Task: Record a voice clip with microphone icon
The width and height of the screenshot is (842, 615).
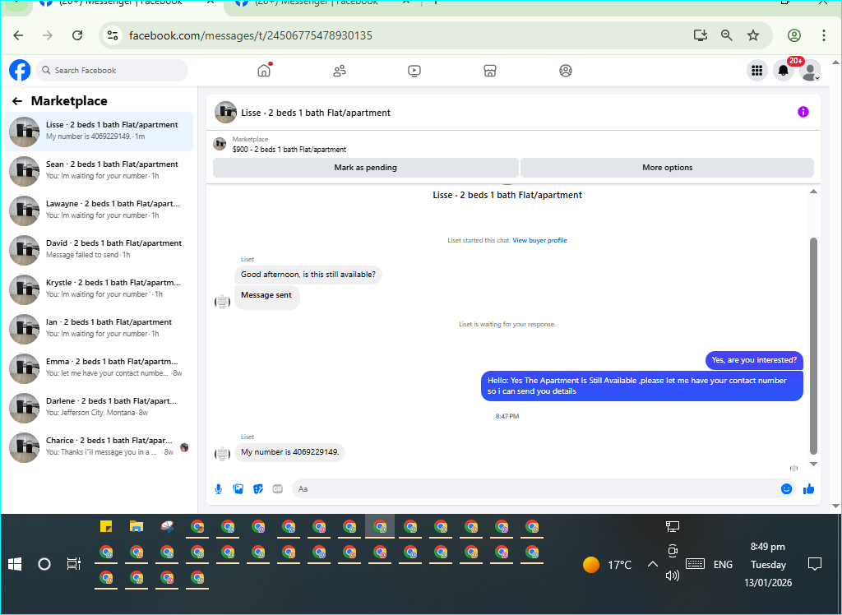Action: [219, 488]
